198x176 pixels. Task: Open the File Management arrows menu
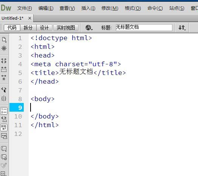click(182, 28)
